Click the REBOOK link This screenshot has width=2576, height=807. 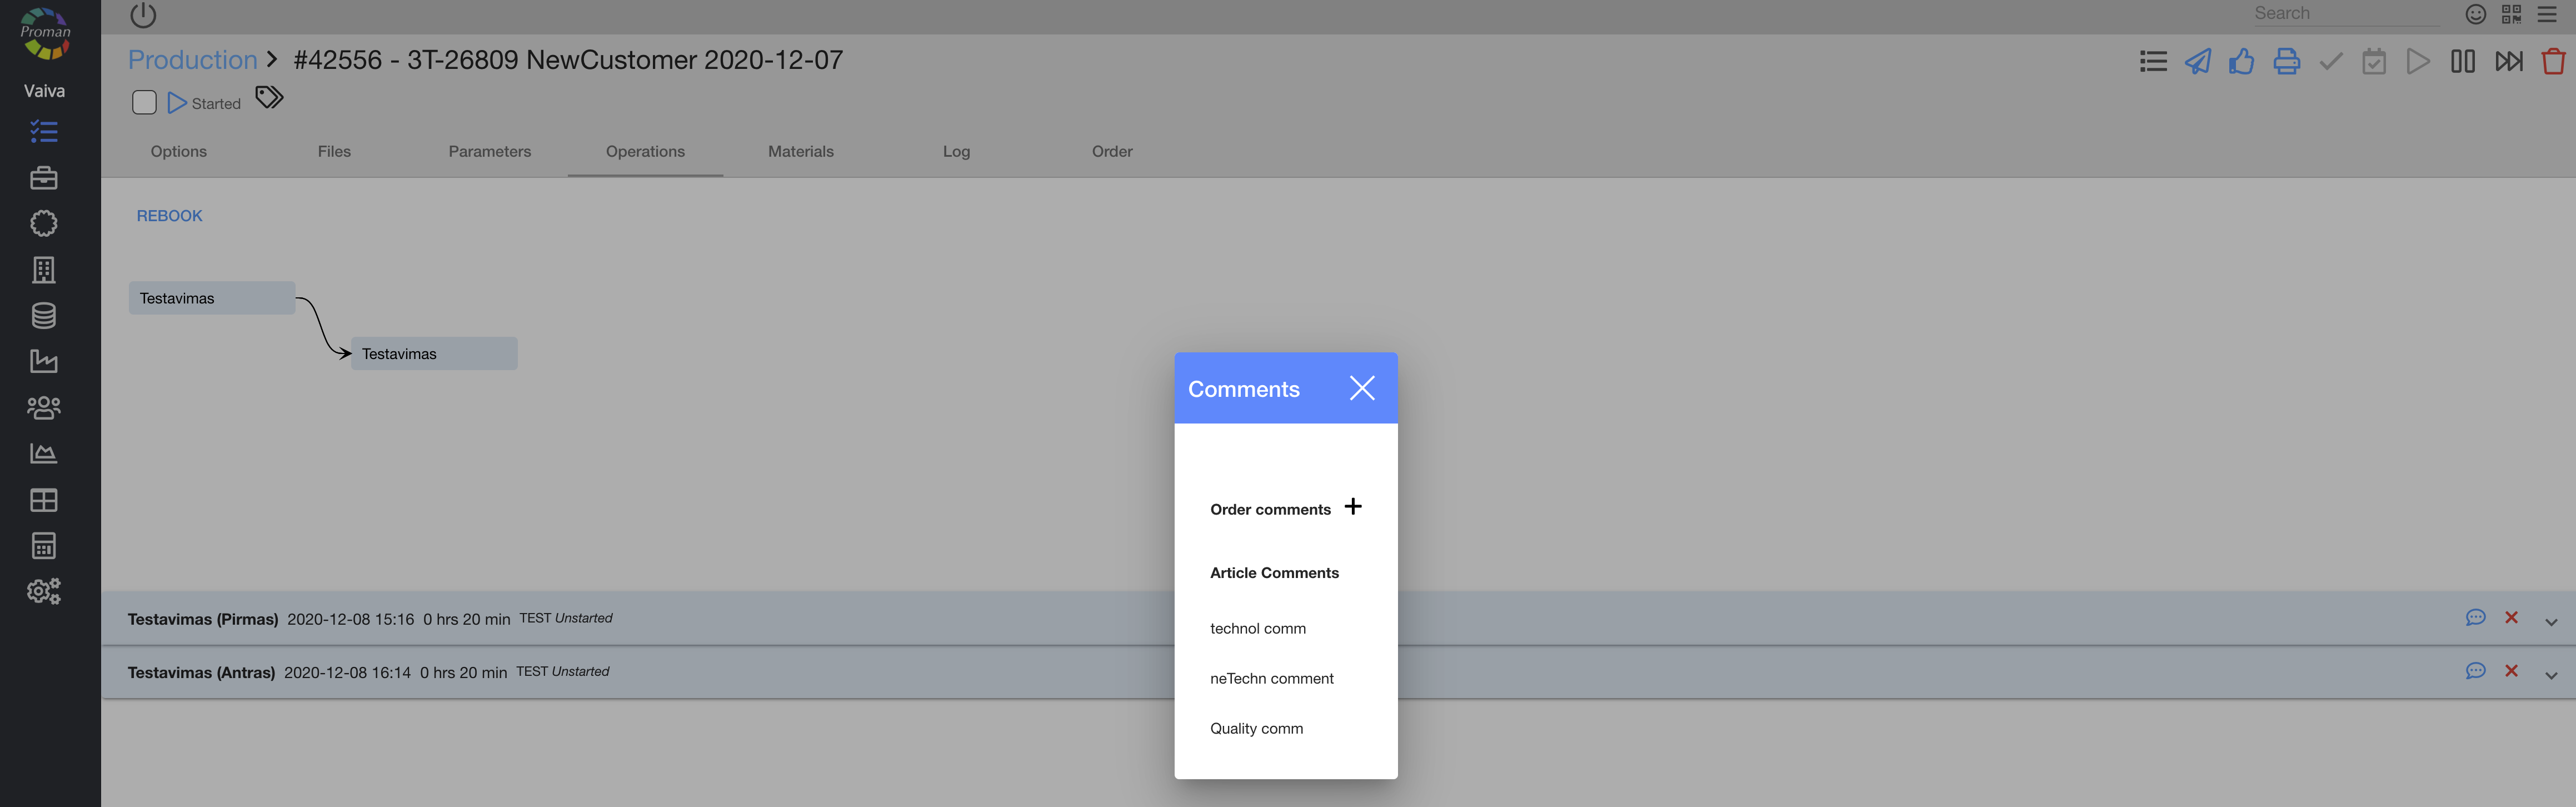pos(169,216)
